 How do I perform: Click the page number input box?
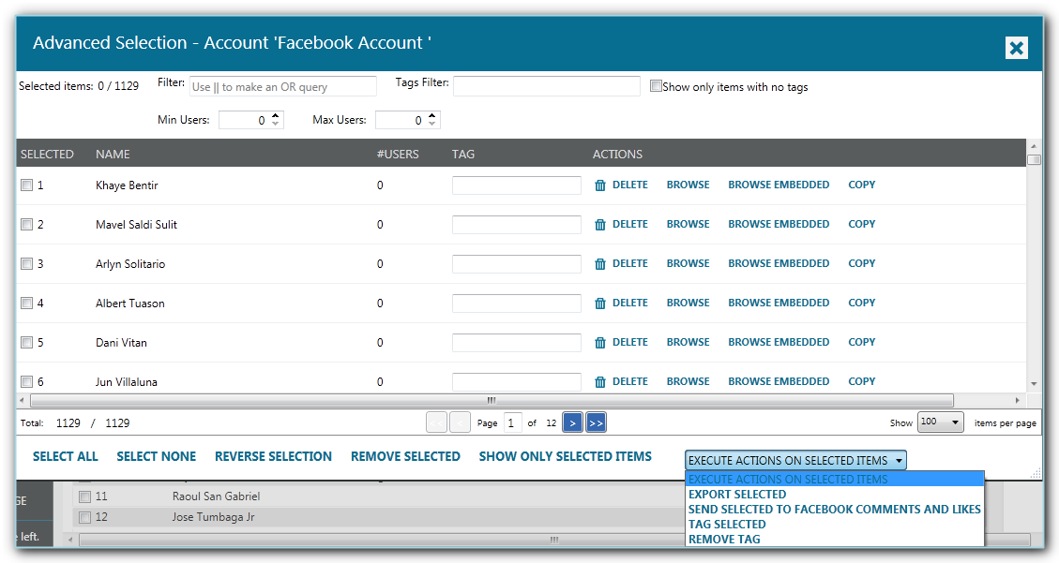(x=512, y=422)
